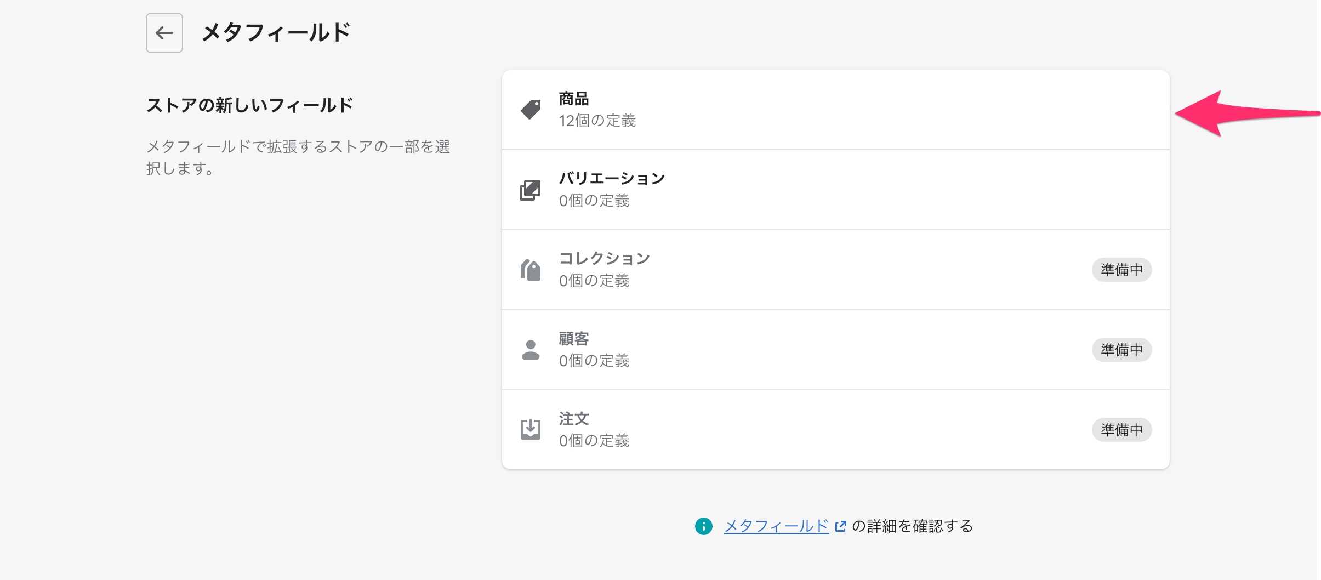Click the external link icon after メタフィールド
Screen dimensions: 1321x580
click(x=840, y=526)
